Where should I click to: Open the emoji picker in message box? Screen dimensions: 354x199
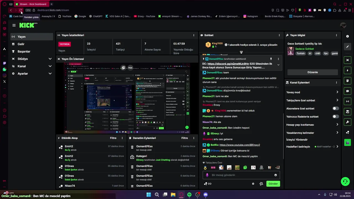click(275, 175)
